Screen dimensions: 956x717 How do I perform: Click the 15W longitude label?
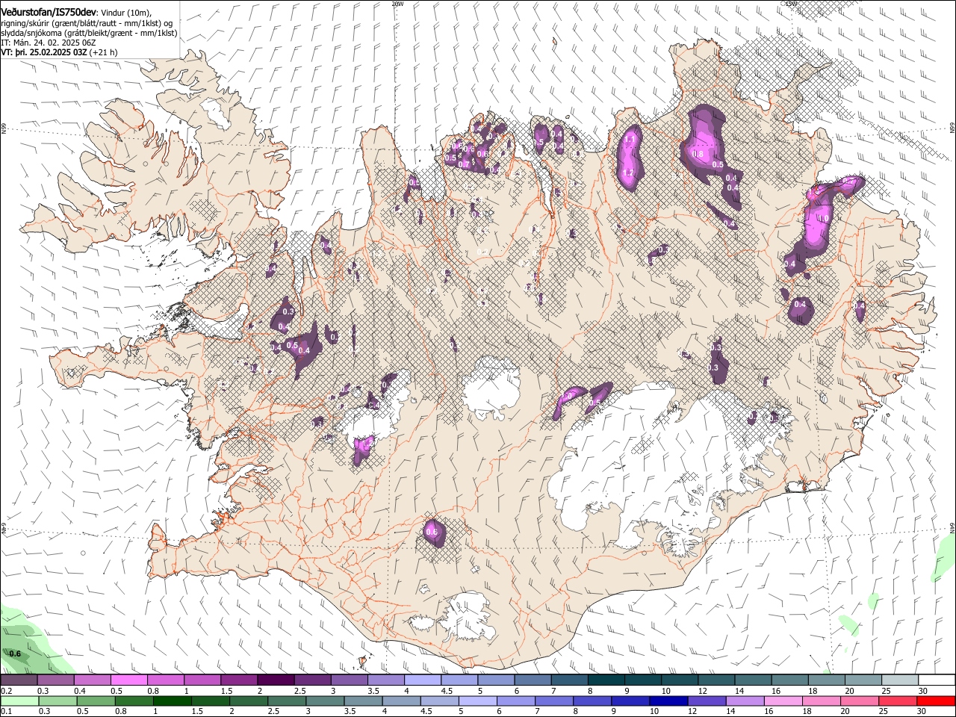[x=792, y=4]
